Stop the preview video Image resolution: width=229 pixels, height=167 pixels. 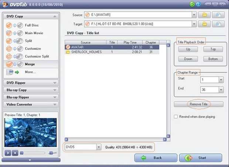(x=15, y=153)
